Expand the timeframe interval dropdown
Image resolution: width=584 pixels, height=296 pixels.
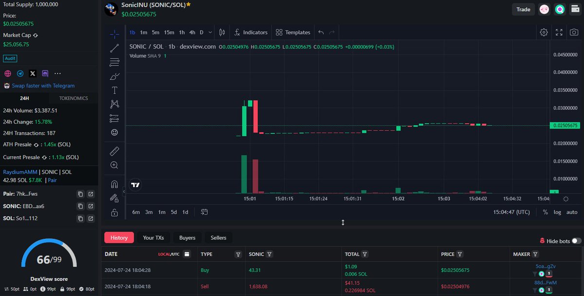pyautogui.click(x=210, y=33)
